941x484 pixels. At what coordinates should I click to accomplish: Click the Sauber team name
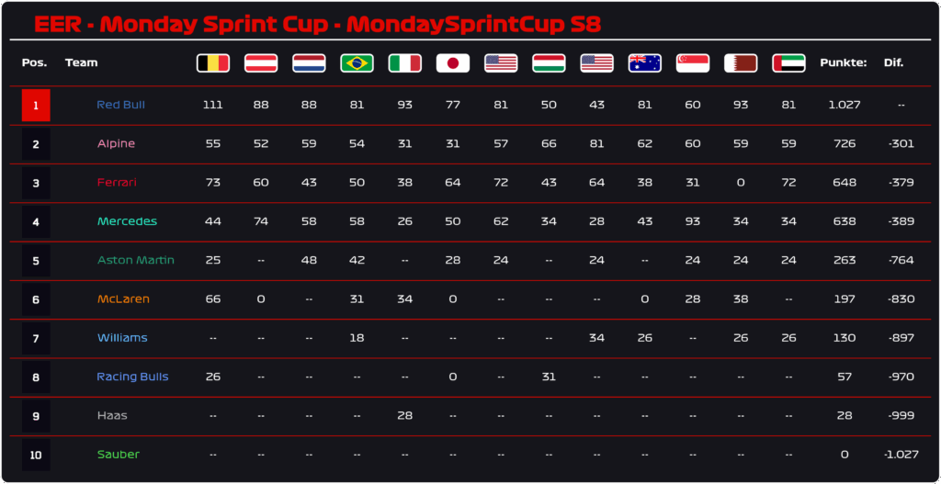point(119,455)
